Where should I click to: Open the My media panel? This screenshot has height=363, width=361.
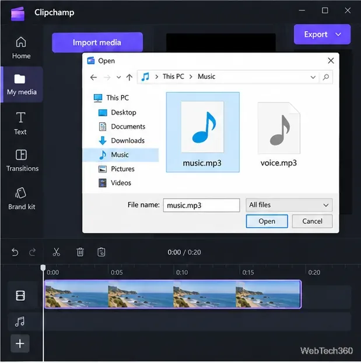[x=22, y=85]
